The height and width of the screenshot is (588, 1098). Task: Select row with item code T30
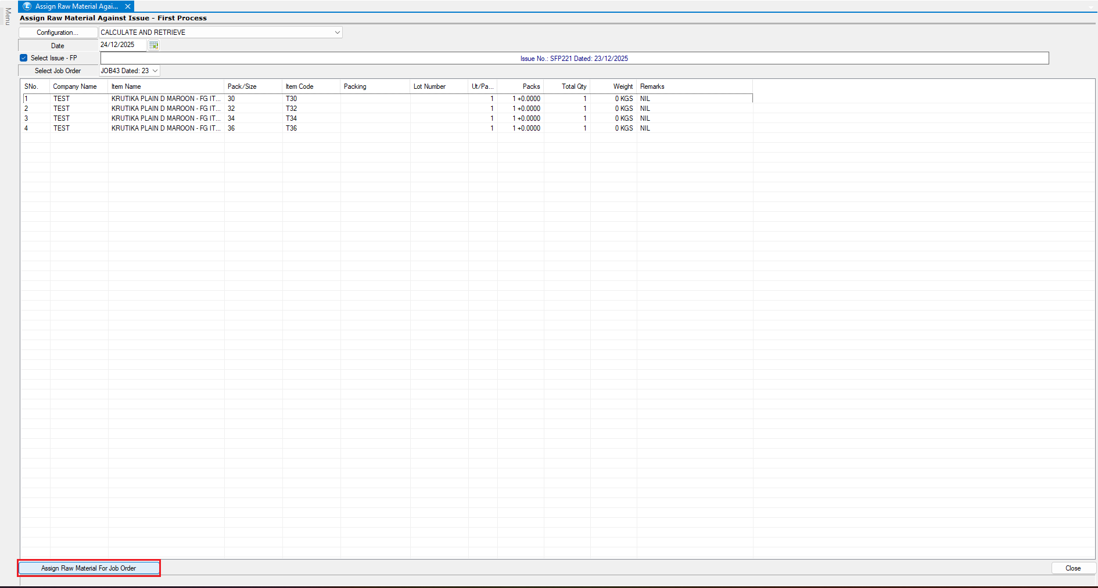click(x=291, y=99)
